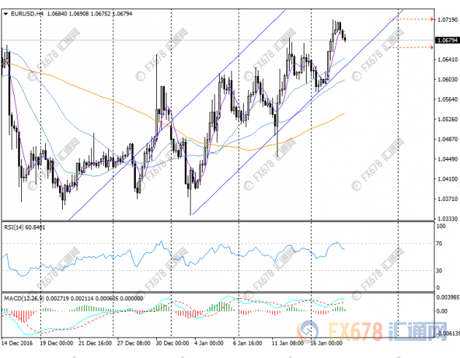Click the 1.05260 price axis label
The image size is (460, 358).
point(445,119)
